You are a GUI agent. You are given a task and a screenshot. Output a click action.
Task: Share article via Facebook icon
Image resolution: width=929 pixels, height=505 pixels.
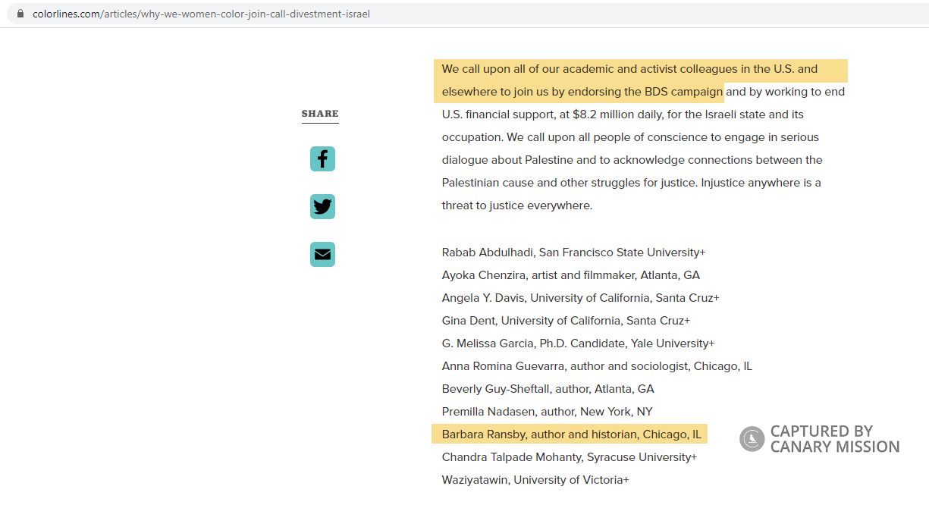pyautogui.click(x=322, y=159)
